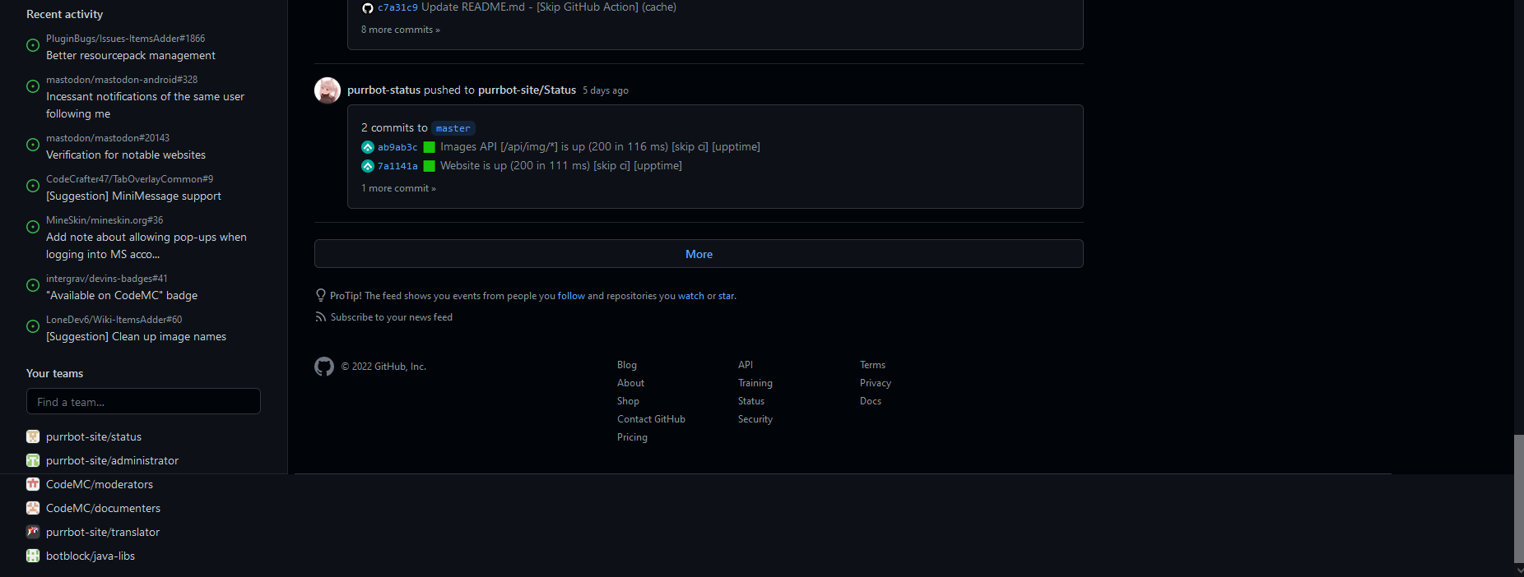Screen dimensions: 1524x577
Task: Click the CodeMC/documenters team avatar
Action: (x=33, y=508)
